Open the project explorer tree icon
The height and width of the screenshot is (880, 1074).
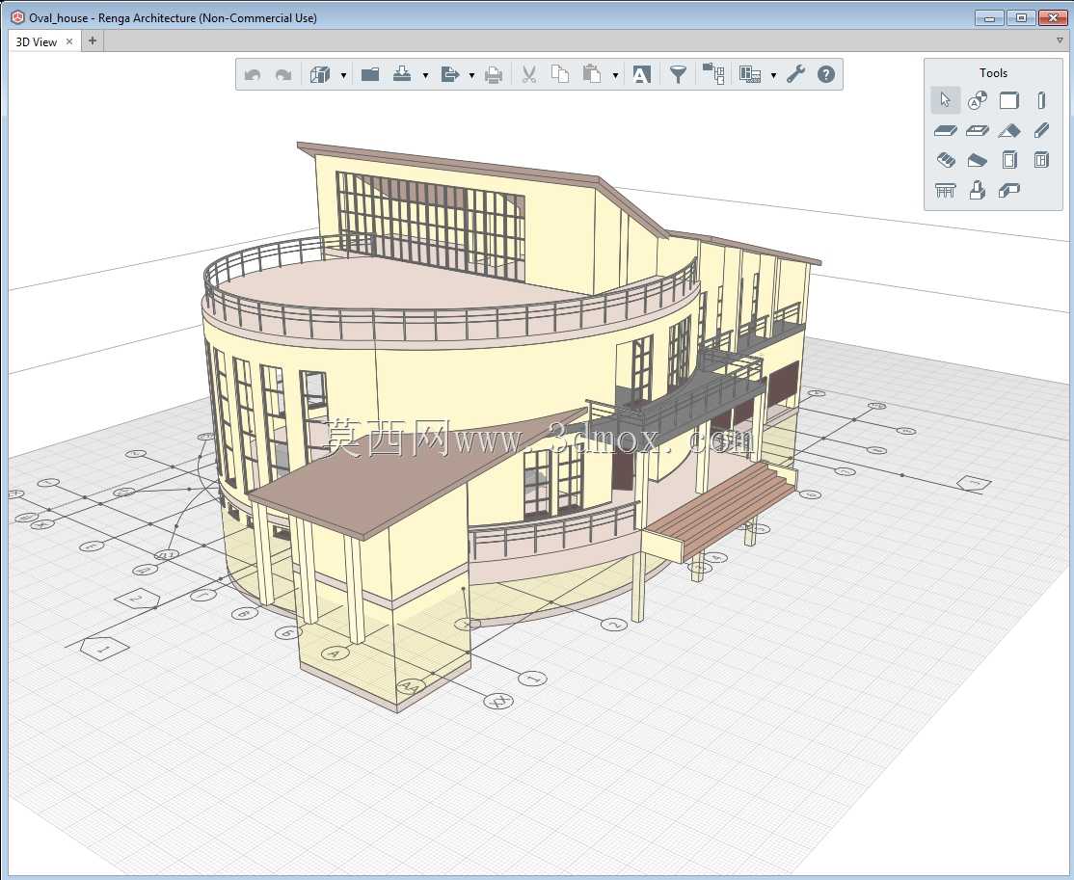tap(713, 74)
